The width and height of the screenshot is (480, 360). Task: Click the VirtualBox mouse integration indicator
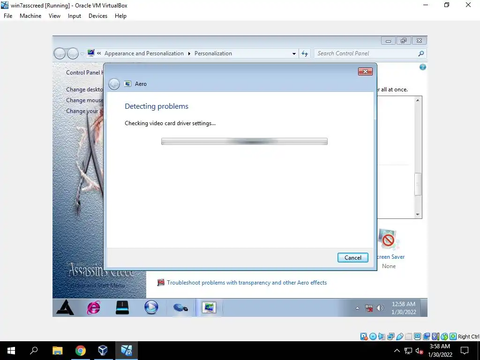point(444,337)
